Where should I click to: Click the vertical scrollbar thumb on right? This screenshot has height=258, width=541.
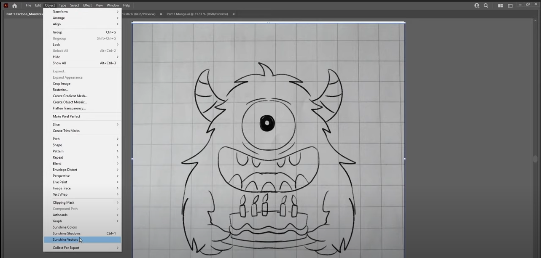coord(536,159)
